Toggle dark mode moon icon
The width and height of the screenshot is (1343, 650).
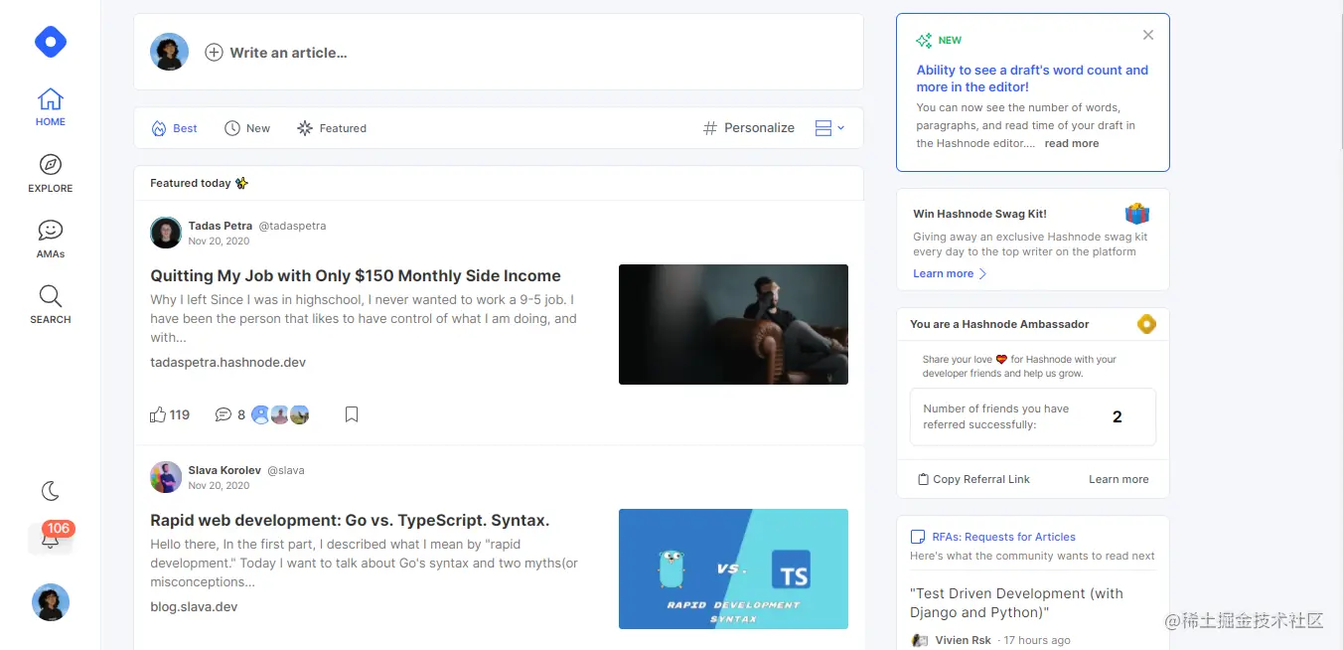click(x=51, y=490)
